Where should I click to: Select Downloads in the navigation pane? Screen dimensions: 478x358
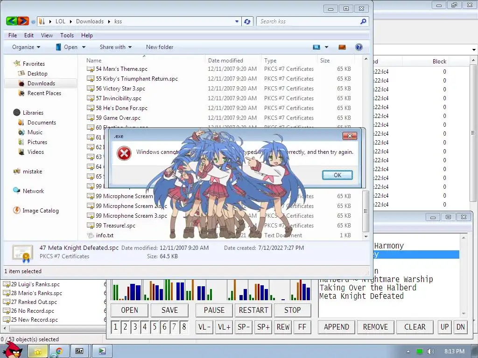coord(41,83)
